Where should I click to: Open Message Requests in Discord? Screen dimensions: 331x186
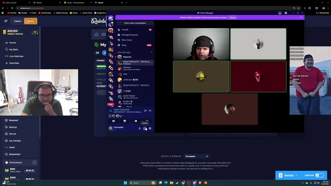134,35
